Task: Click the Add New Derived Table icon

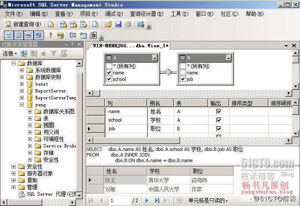Action: coord(93,35)
